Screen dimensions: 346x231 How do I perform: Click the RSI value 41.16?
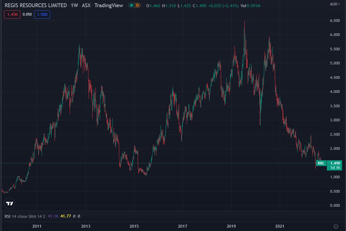(x=53, y=216)
